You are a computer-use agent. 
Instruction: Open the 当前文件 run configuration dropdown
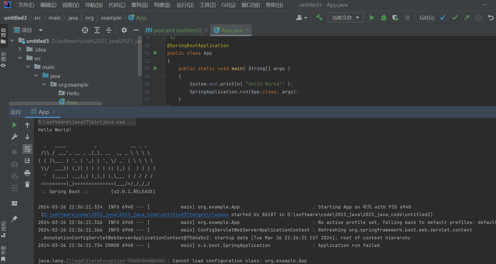click(x=346, y=18)
